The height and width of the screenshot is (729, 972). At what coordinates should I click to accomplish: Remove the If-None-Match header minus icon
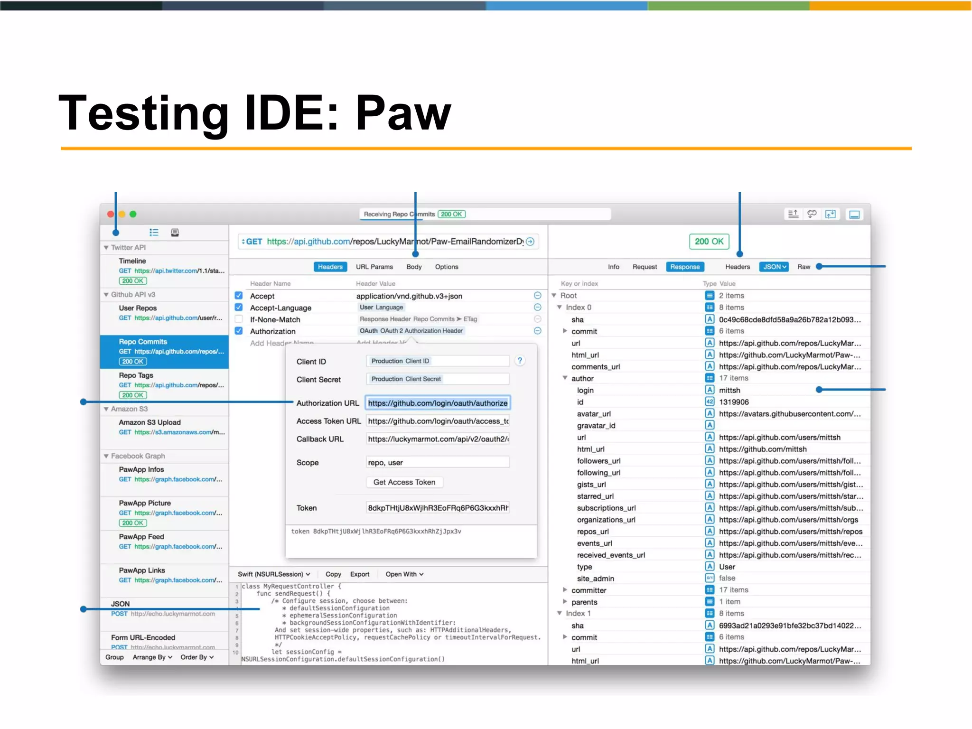537,319
